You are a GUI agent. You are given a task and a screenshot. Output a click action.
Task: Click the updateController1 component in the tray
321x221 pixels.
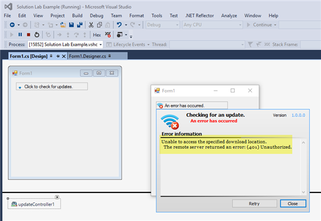tap(34, 204)
